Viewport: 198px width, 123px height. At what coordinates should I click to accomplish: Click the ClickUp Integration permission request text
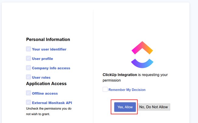click(x=135, y=78)
